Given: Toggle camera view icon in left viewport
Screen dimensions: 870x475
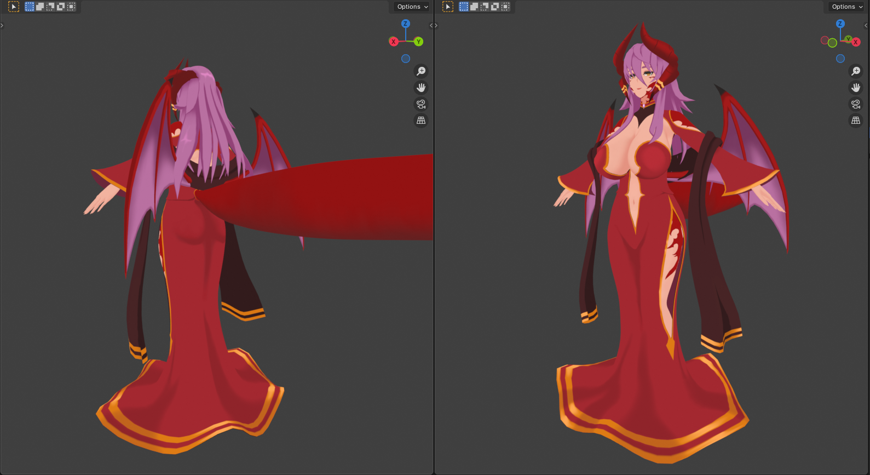Looking at the screenshot, I should pyautogui.click(x=421, y=104).
